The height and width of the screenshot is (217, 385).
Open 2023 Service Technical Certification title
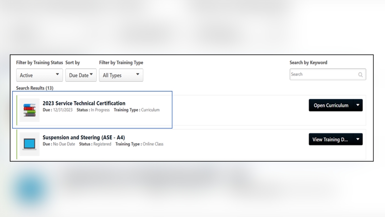click(84, 103)
